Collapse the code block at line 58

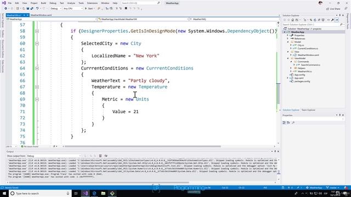[x=37, y=31]
